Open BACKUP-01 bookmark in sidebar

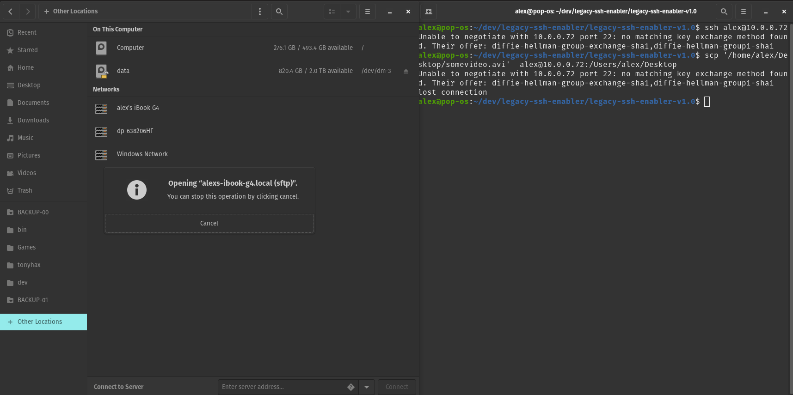[43, 300]
